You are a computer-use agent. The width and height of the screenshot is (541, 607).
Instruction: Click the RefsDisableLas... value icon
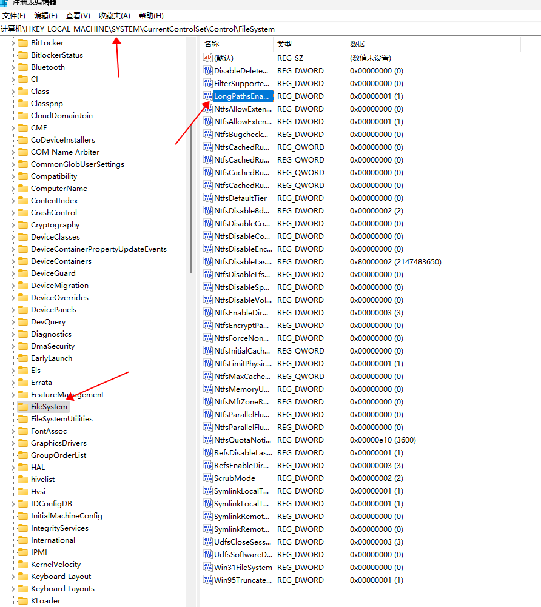tap(208, 452)
